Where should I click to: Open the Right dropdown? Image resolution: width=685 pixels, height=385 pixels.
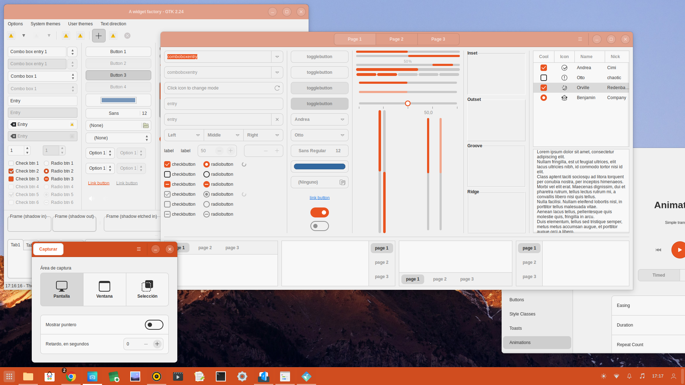pos(263,135)
